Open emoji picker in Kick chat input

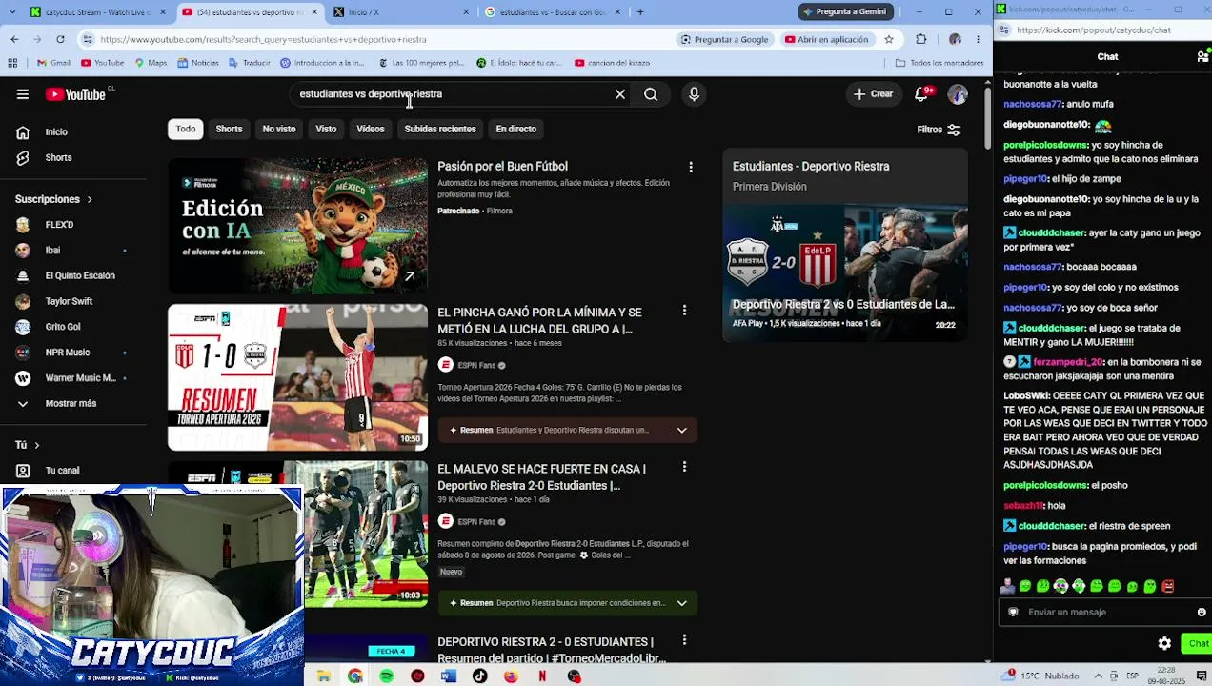(x=1201, y=613)
